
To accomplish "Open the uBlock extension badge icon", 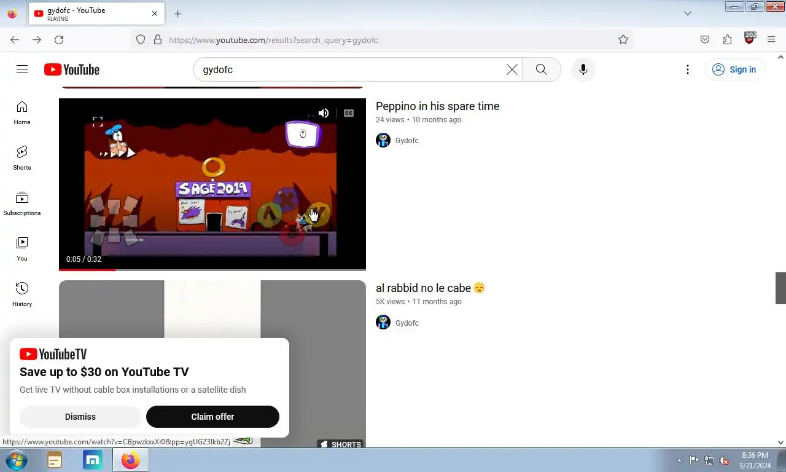I will click(749, 39).
